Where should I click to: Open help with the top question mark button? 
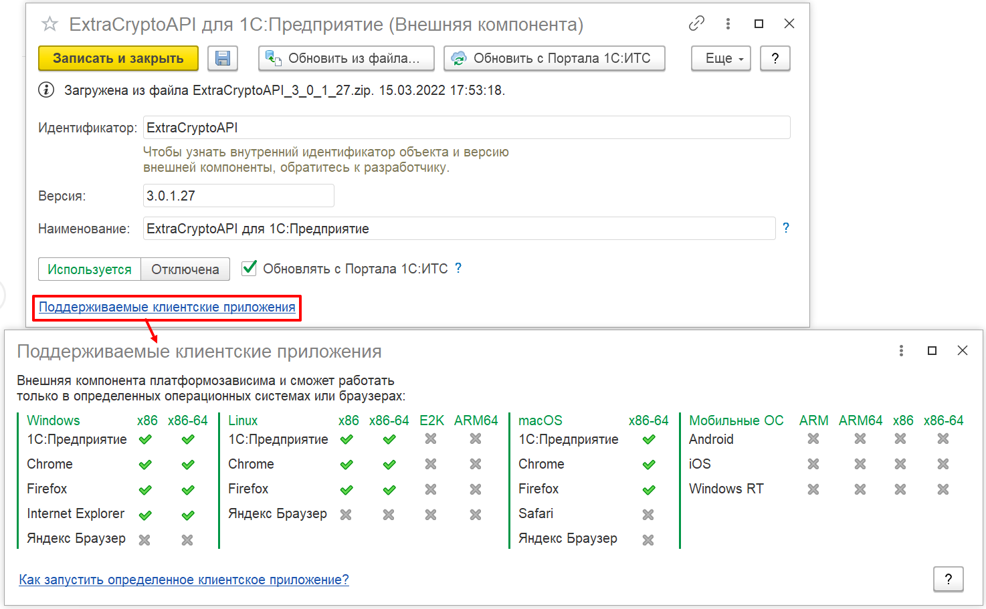point(775,58)
